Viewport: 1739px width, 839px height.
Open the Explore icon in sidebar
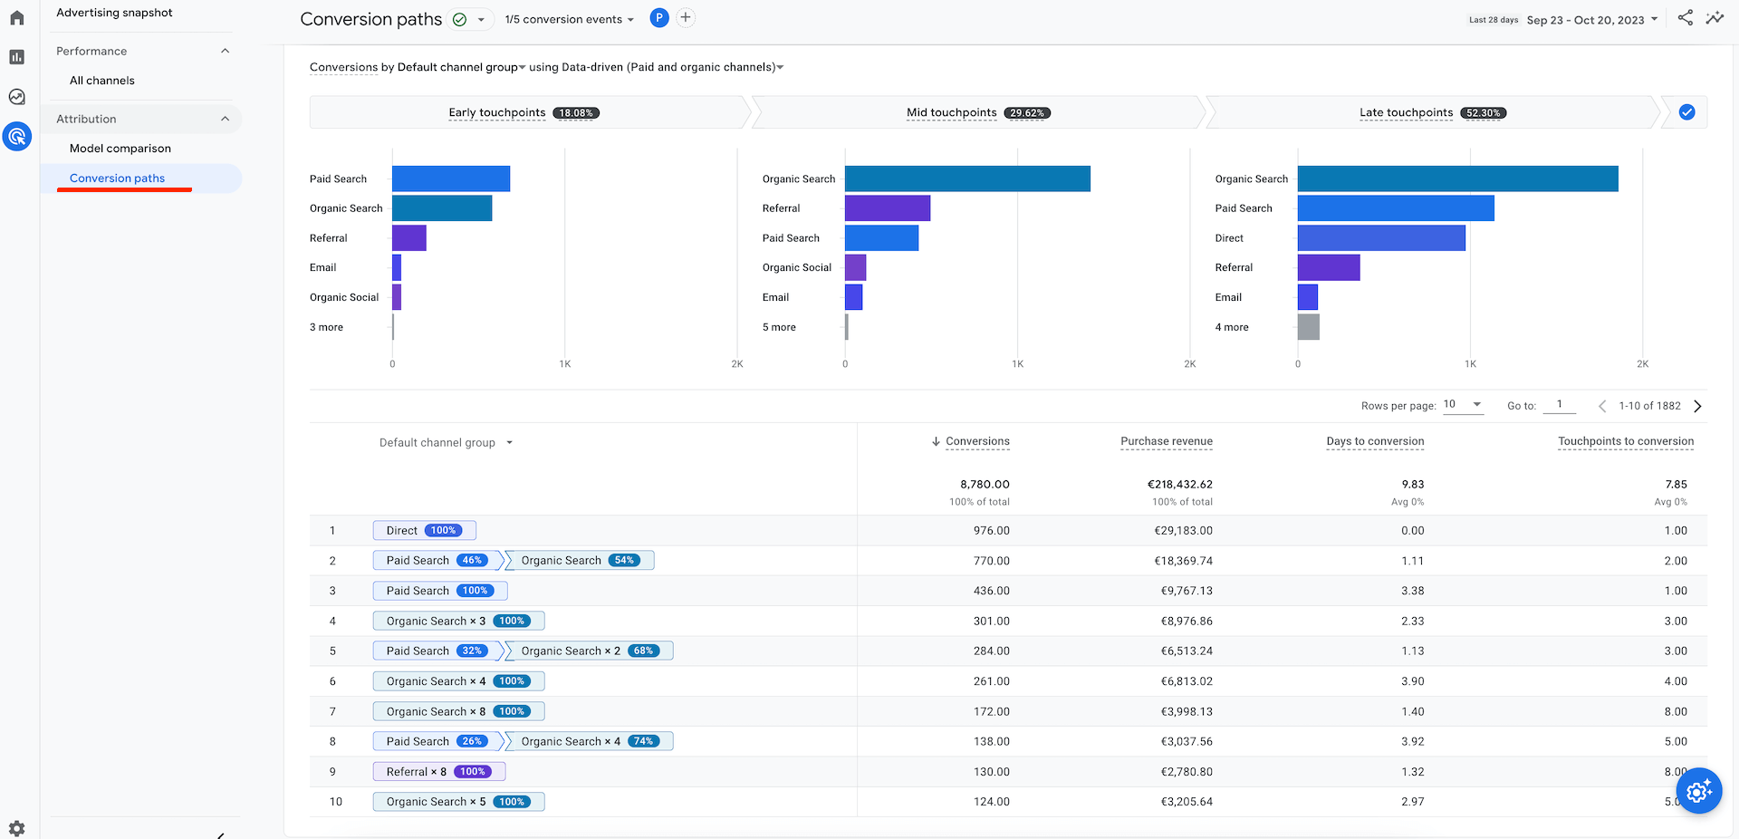(16, 97)
